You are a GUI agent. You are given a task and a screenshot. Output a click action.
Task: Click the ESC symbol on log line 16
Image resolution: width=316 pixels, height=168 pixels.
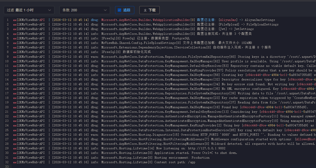15,89
